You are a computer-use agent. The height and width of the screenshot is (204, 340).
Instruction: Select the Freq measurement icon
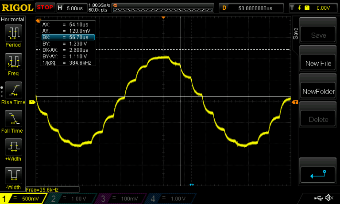point(13,62)
